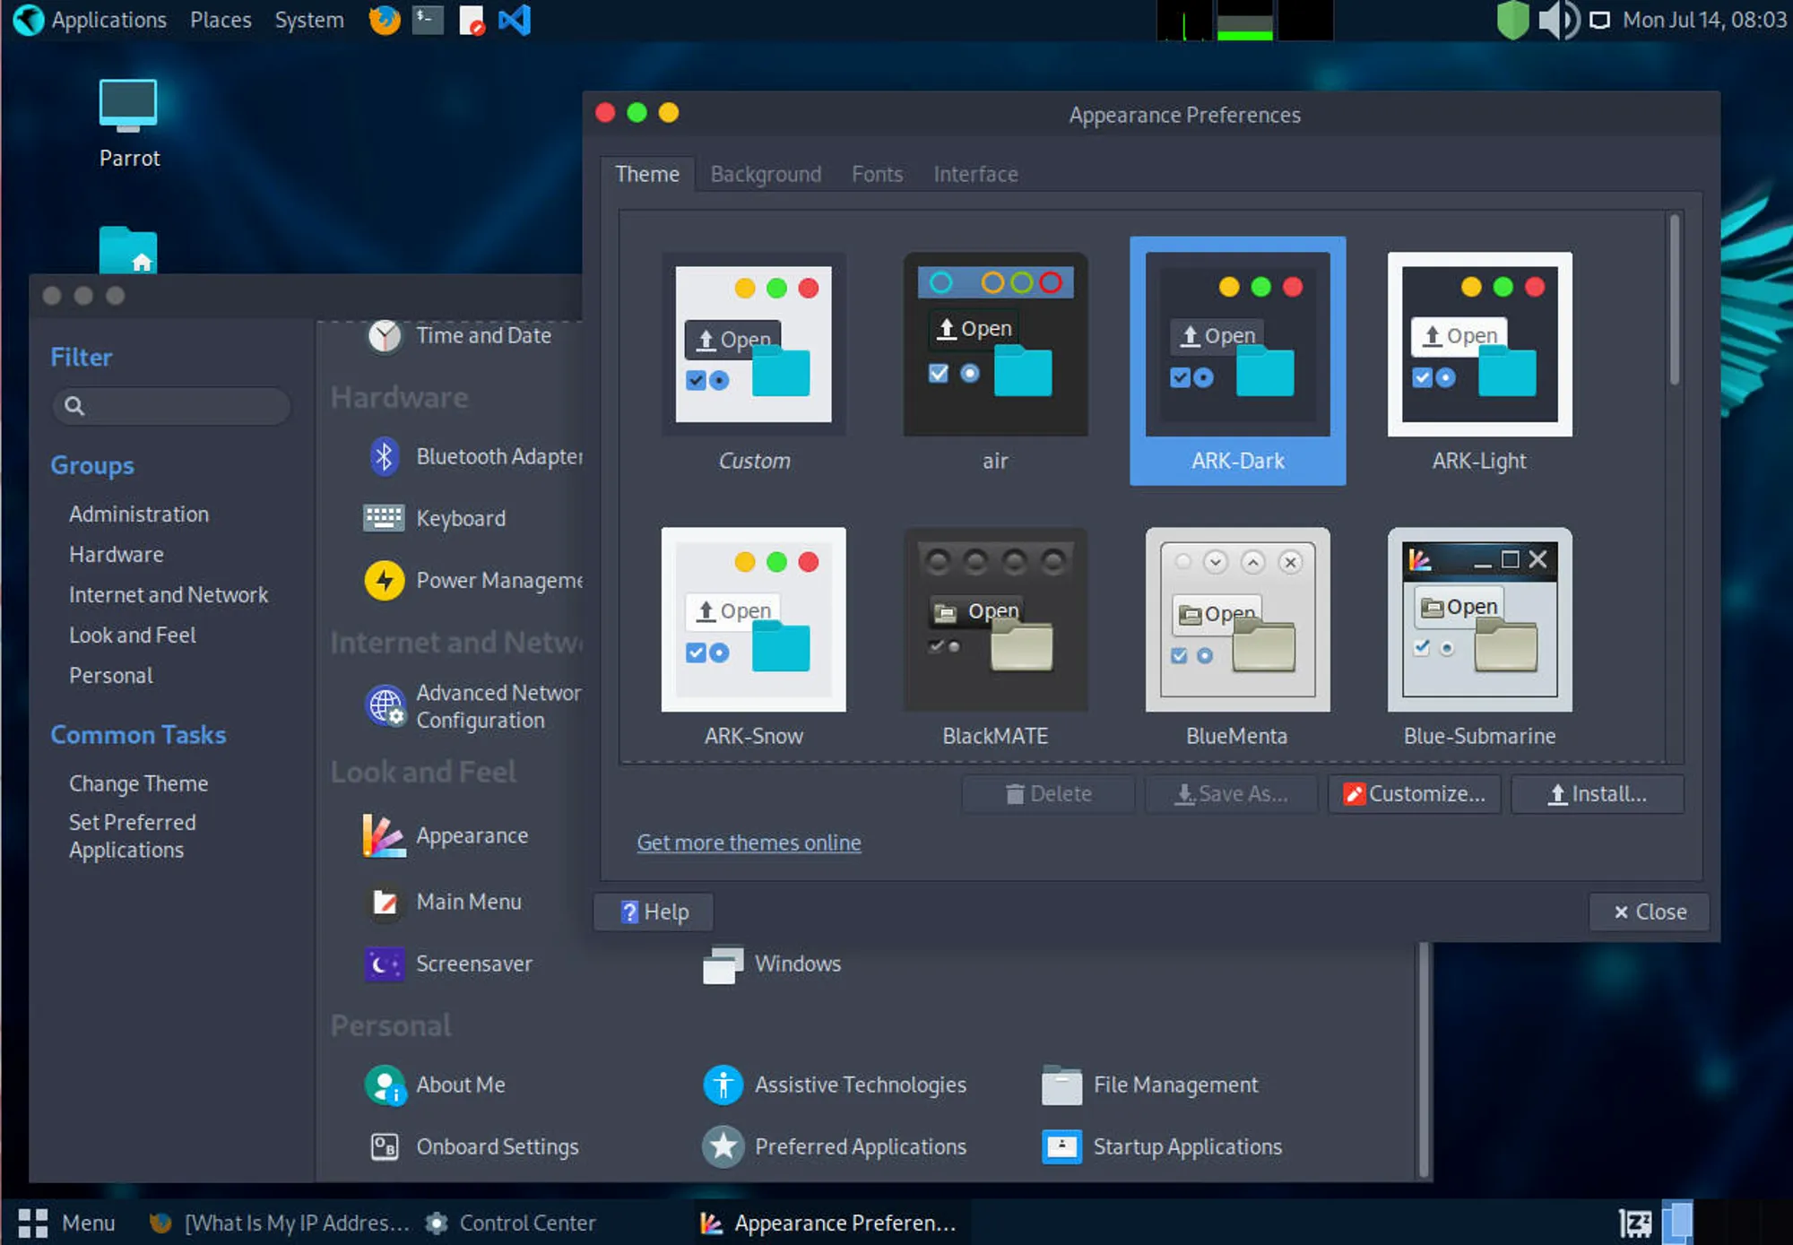Click the Install... theme button
The width and height of the screenshot is (1793, 1245).
1598,794
